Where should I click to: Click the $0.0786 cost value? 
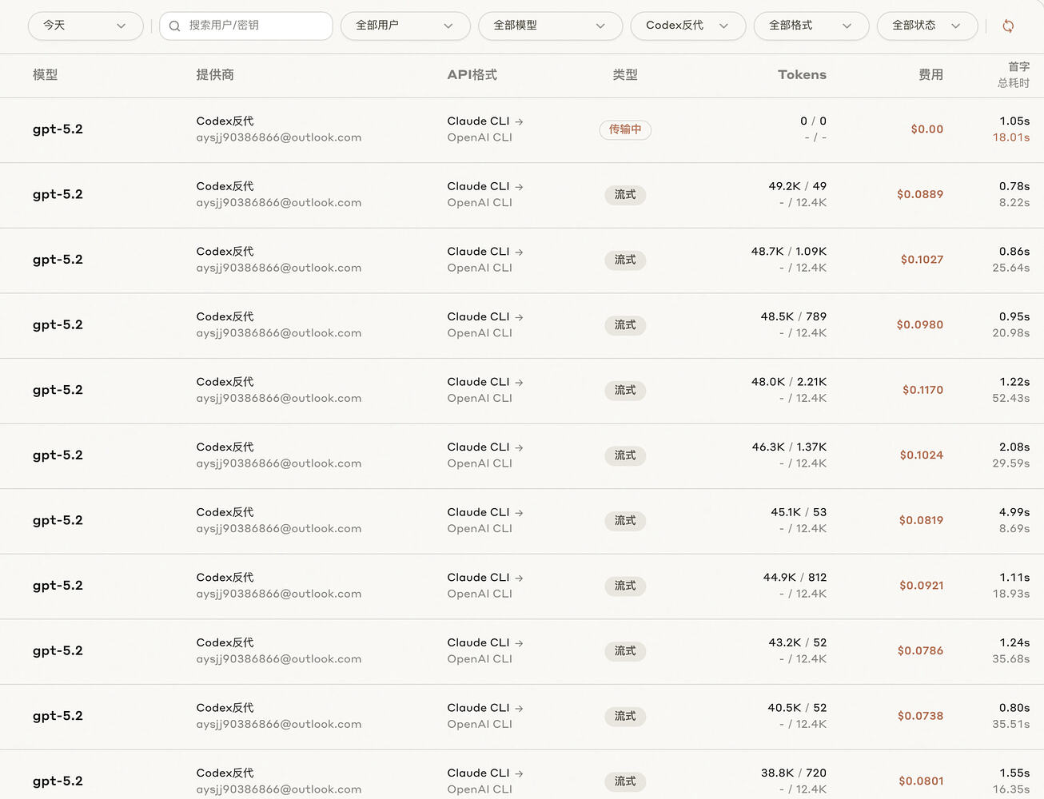(x=920, y=651)
